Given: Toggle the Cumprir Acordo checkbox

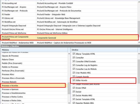Looking at the screenshot, I should tap(74, 76).
